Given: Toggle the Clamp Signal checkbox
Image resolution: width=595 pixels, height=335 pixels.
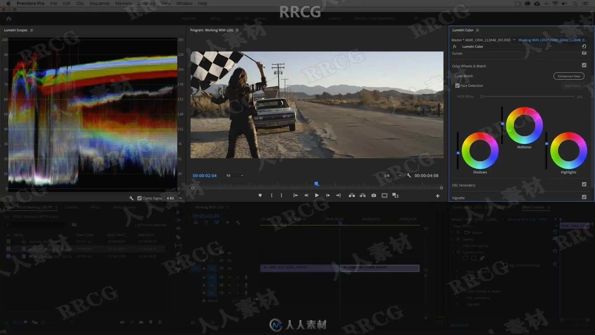Looking at the screenshot, I should click(139, 198).
